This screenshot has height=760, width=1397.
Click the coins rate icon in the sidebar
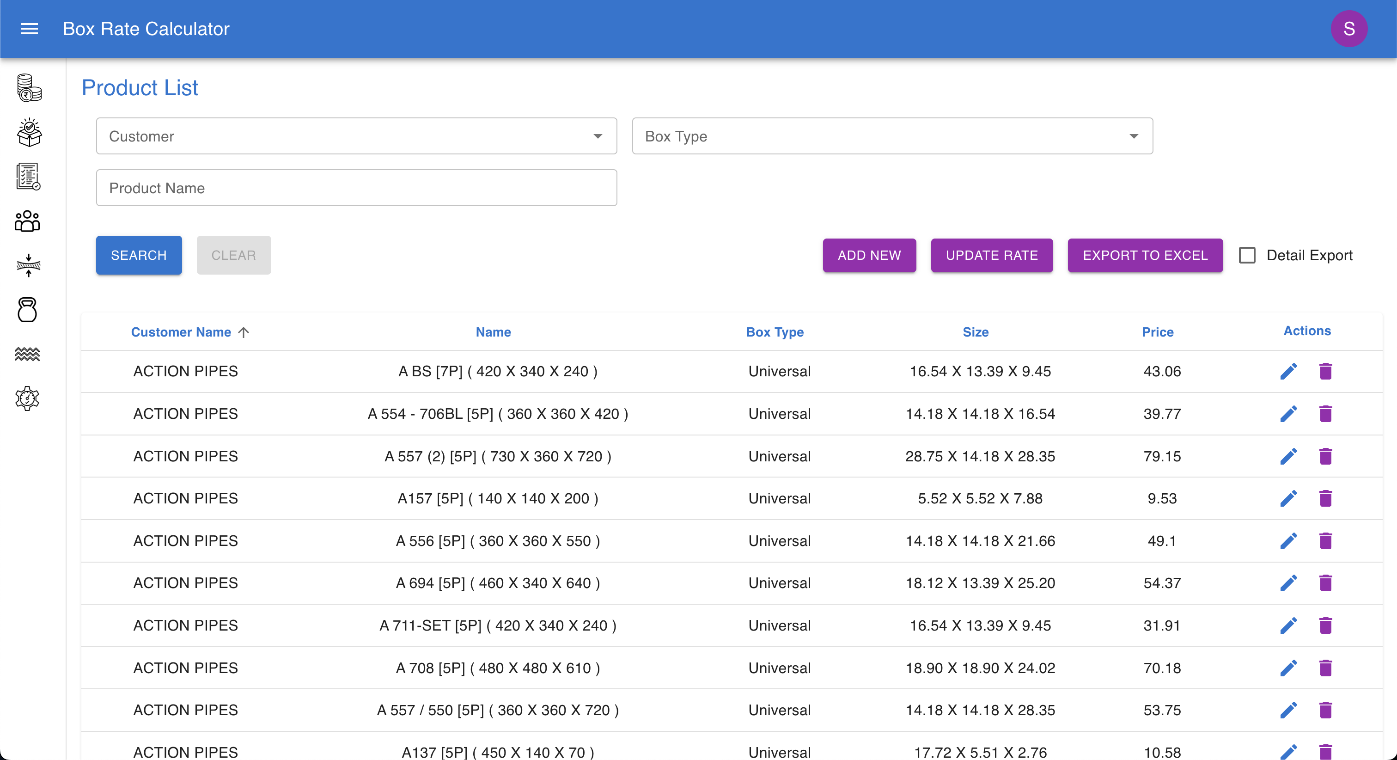28,88
